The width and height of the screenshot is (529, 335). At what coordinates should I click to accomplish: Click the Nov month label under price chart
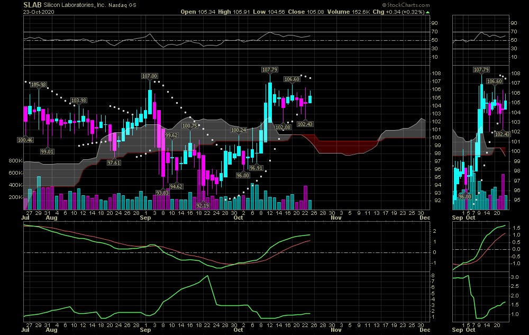click(336, 218)
